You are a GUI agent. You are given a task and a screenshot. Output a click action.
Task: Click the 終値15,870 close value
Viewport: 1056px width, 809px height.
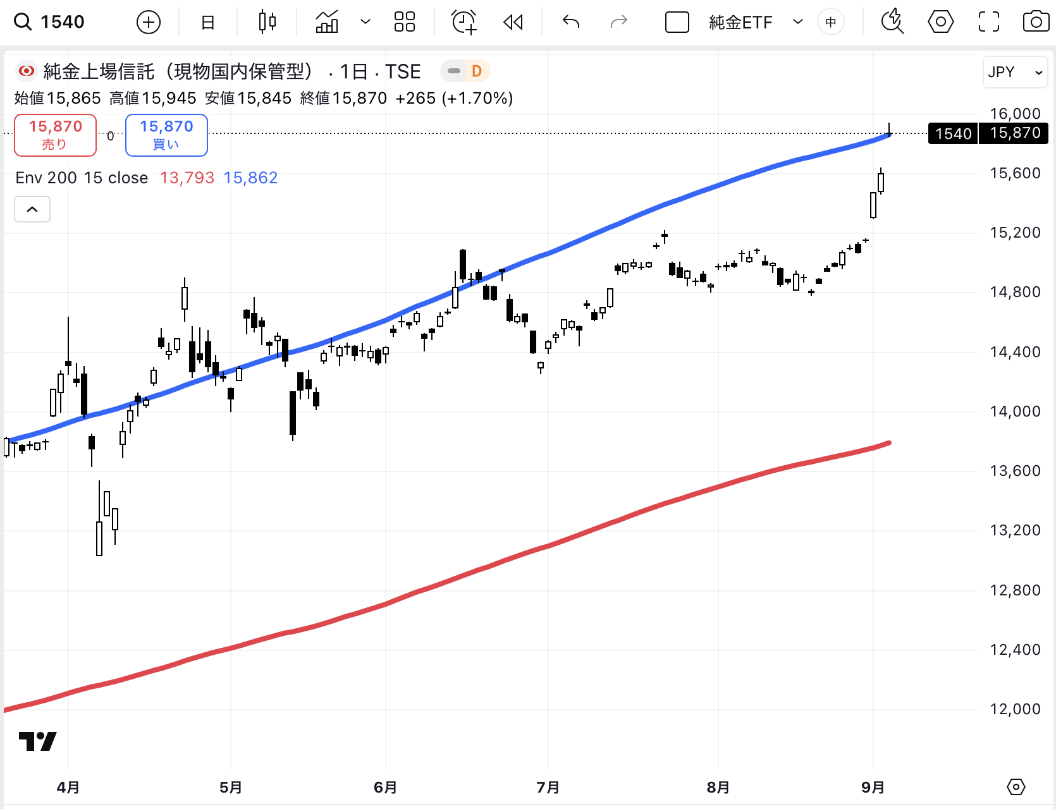[344, 99]
